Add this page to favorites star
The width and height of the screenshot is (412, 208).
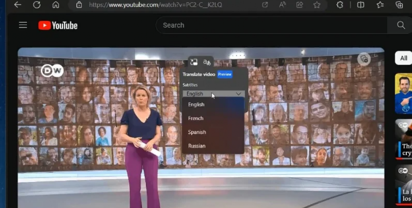tap(317, 4)
